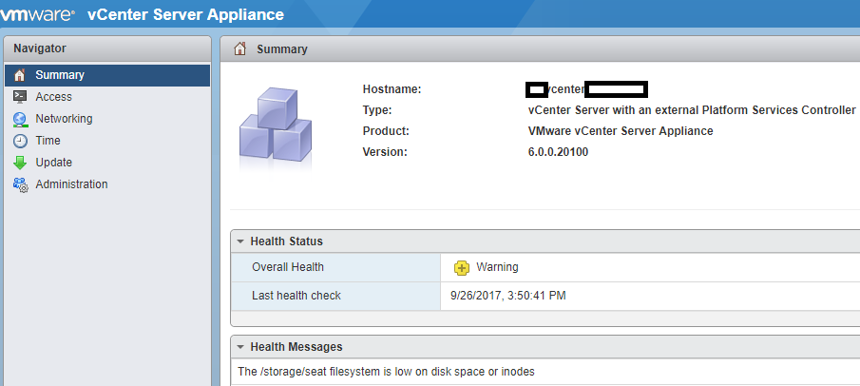The width and height of the screenshot is (860, 386).
Task: Open the Time settings page
Action: (x=107, y=141)
